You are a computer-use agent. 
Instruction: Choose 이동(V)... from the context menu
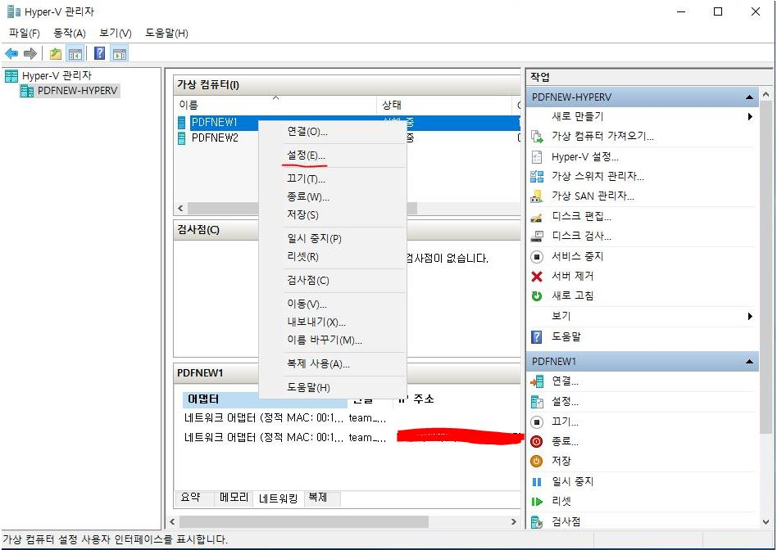pyautogui.click(x=333, y=304)
